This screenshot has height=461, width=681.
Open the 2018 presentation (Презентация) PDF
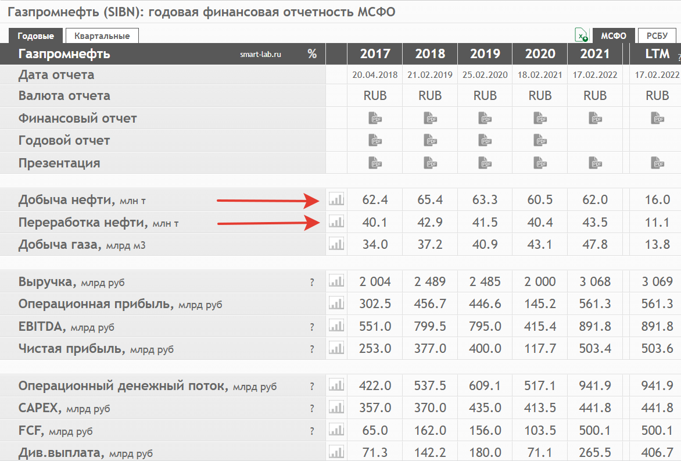click(x=430, y=163)
